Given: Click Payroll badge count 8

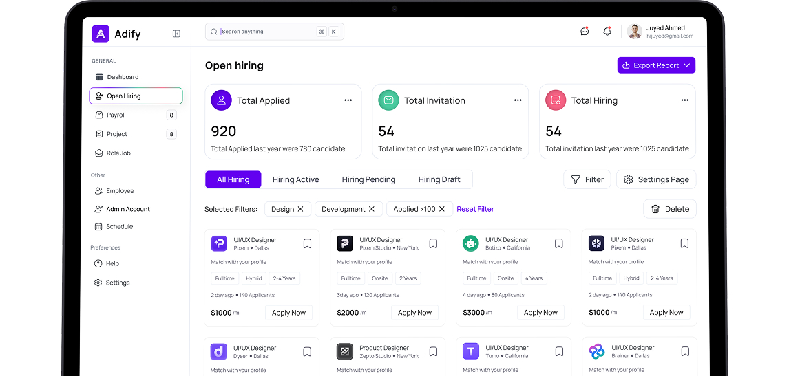Looking at the screenshot, I should click(171, 115).
